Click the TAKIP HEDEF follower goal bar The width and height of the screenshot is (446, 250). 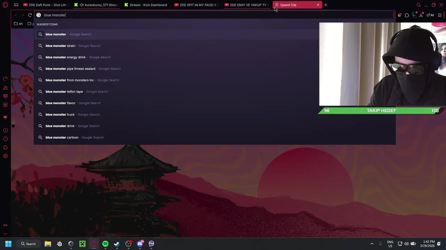coord(382,110)
